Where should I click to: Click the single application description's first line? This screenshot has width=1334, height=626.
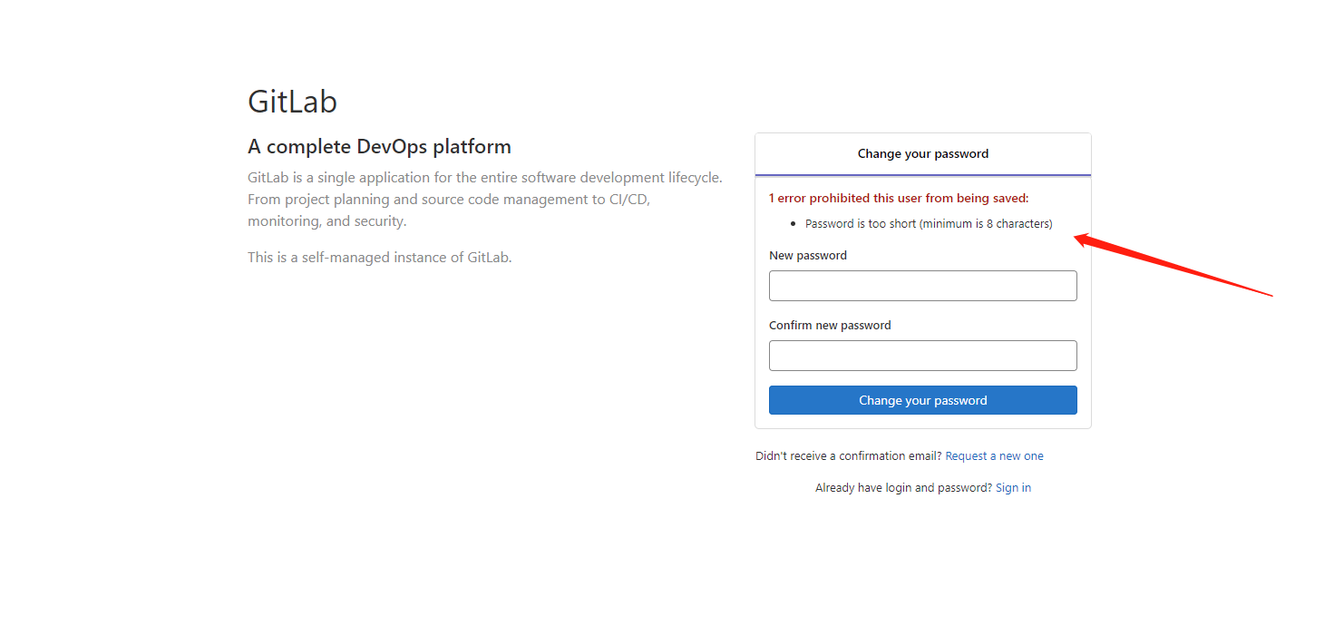[484, 178]
